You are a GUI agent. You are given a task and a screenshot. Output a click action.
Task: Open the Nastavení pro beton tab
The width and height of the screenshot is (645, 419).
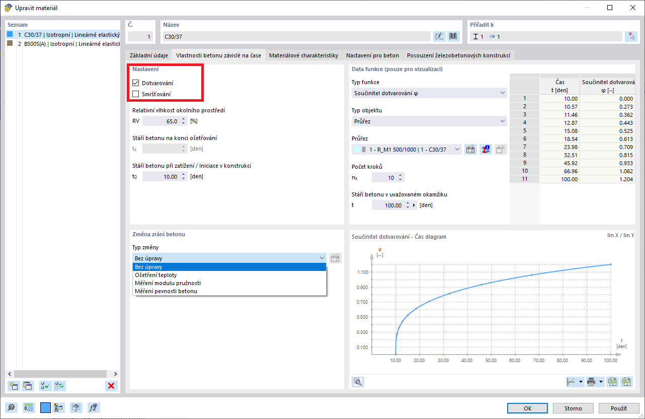(372, 55)
